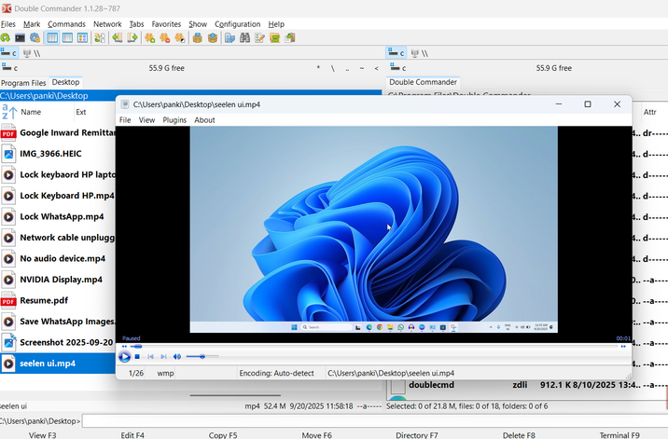668x439 pixels.
Task: Select left panel drive c button
Action: pos(11,53)
